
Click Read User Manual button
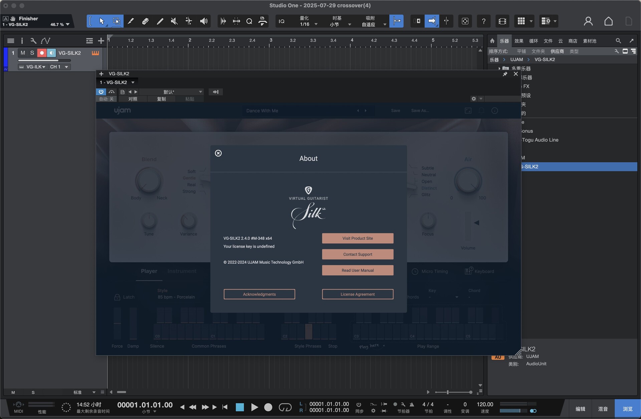358,270
